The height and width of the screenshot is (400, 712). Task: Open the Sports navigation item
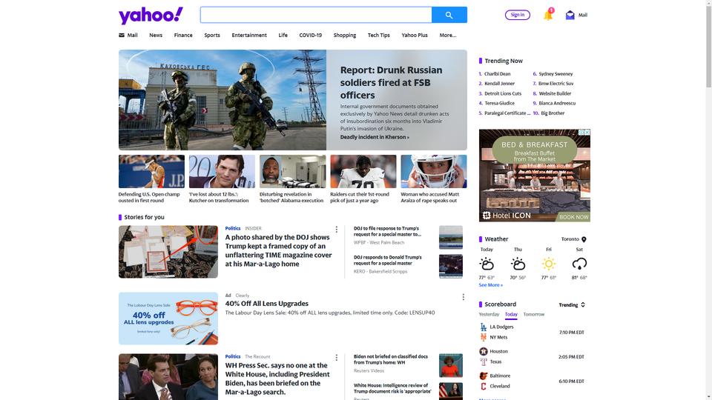click(x=212, y=35)
